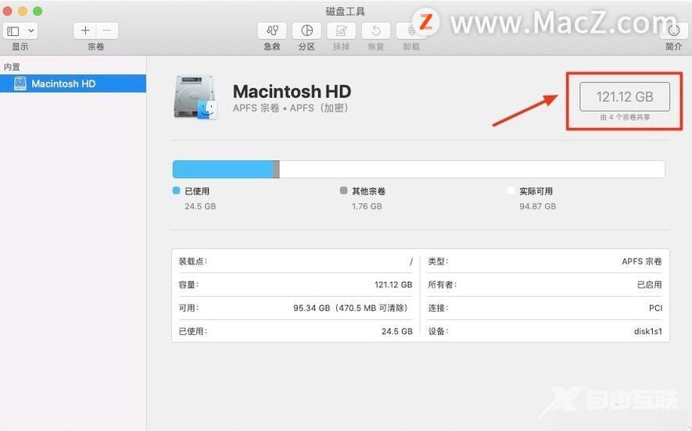Add a volume with the plus button
Screen dimensions: 692x431
click(x=86, y=31)
